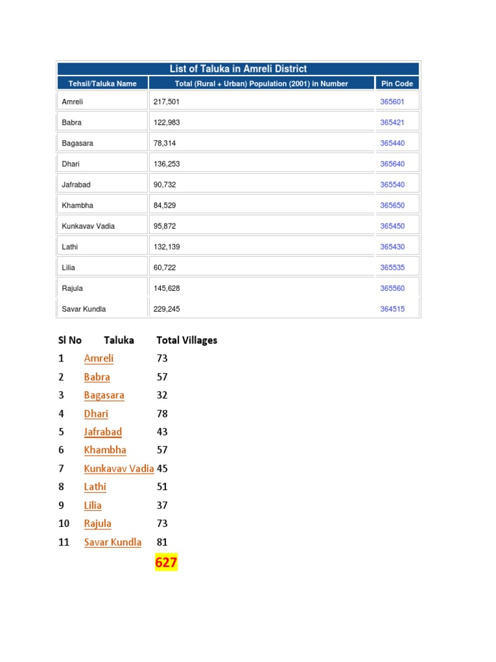Viewport: 496px width, 662px height.
Task: Open pin code 364515 link
Action: pos(392,309)
